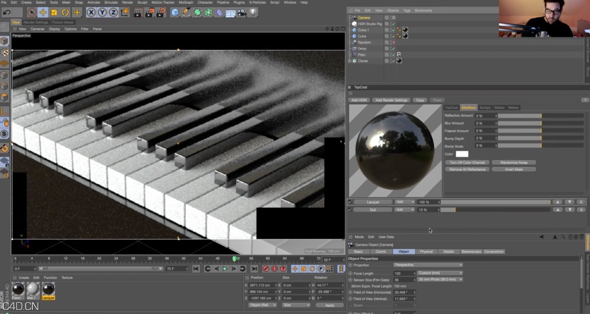
Task: Open the Projection dropdown set to Perspective
Action: pyautogui.click(x=427, y=265)
